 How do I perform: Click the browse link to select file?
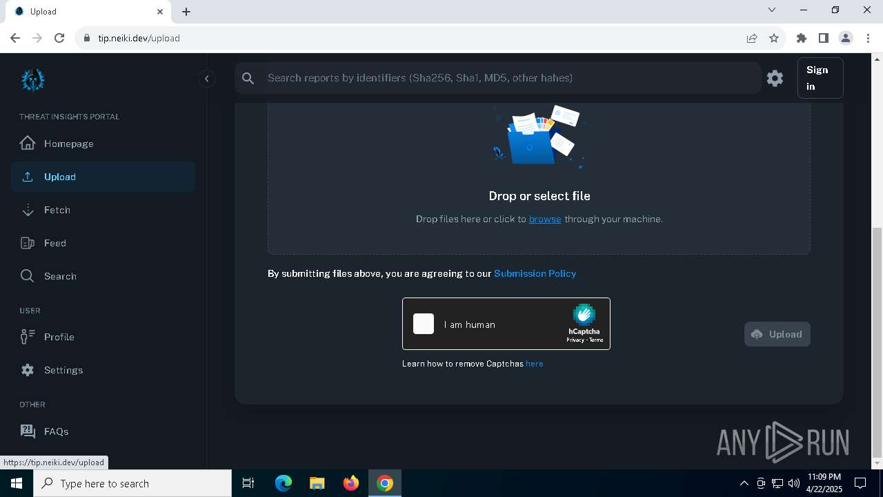[x=545, y=219]
